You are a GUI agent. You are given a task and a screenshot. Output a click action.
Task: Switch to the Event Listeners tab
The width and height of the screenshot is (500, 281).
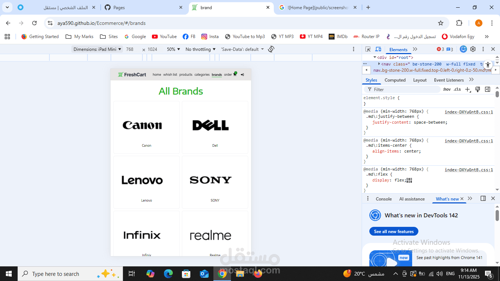pos(449,80)
